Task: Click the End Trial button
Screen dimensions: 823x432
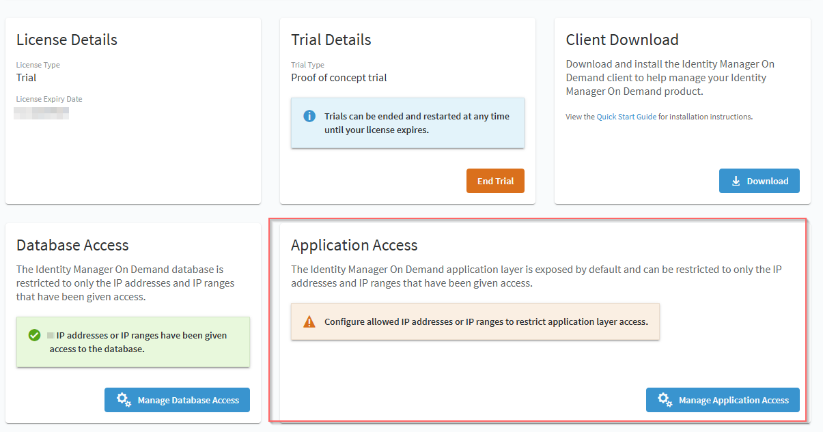Action: 495,181
